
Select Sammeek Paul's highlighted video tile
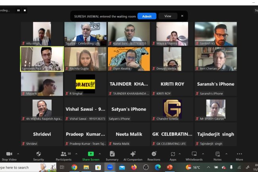coord(42,59)
